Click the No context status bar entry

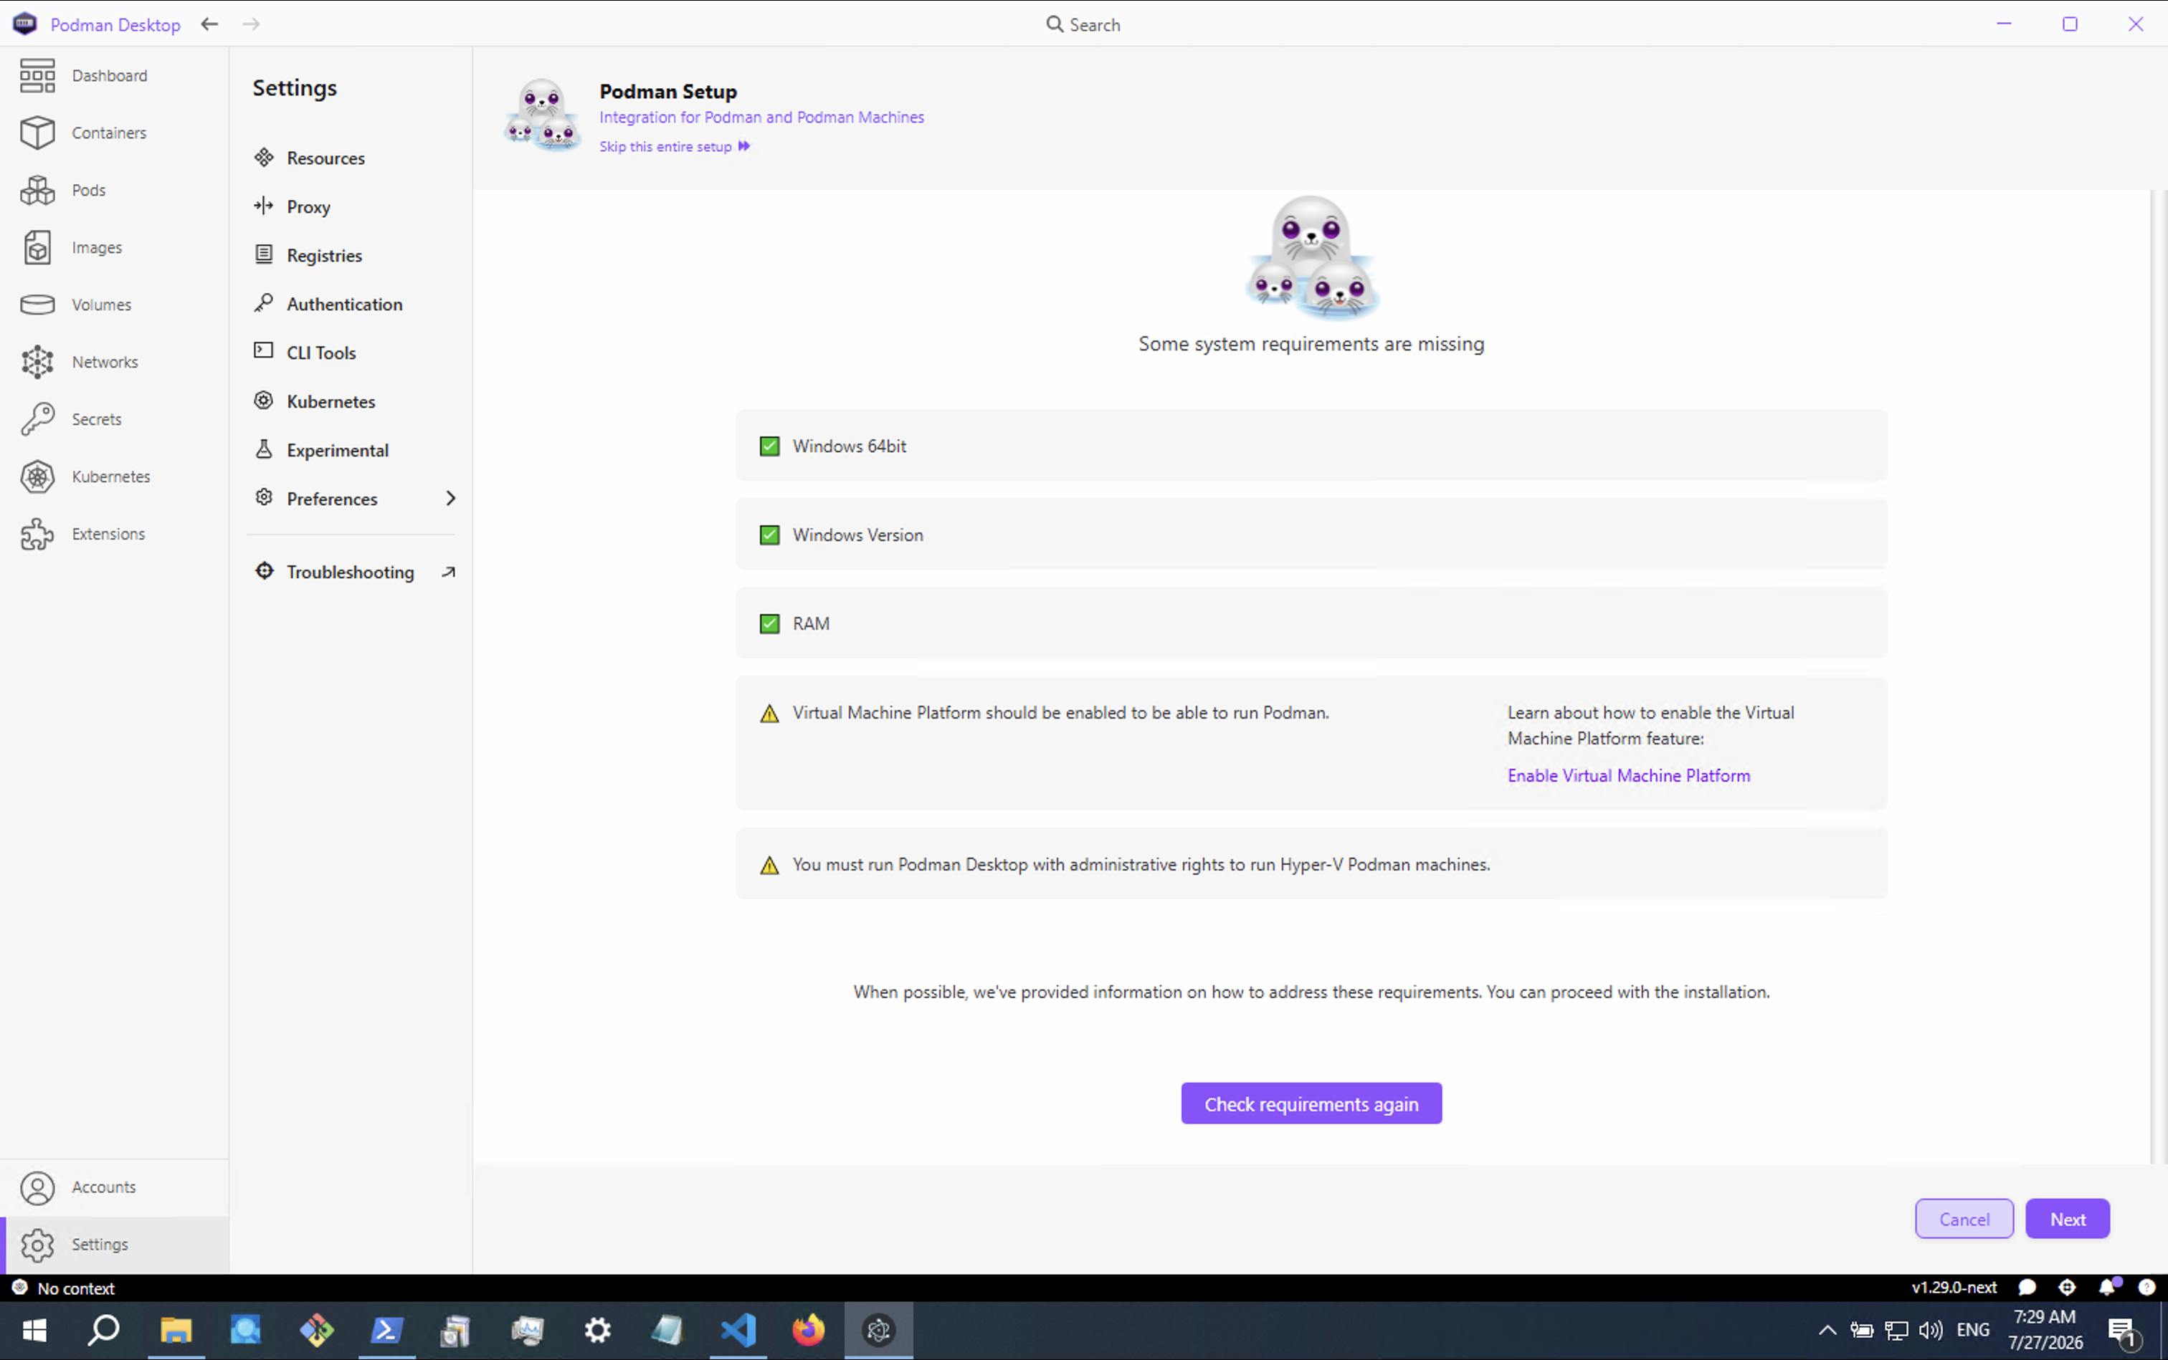[x=63, y=1287]
